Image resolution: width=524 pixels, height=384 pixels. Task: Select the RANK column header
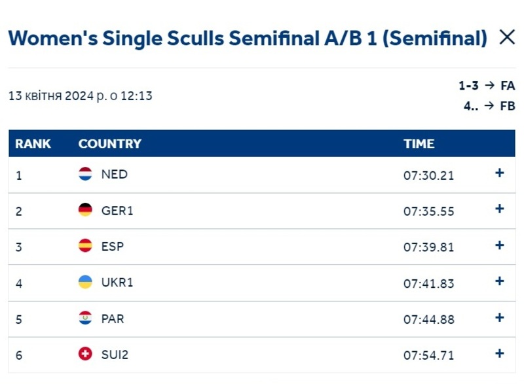click(x=33, y=144)
